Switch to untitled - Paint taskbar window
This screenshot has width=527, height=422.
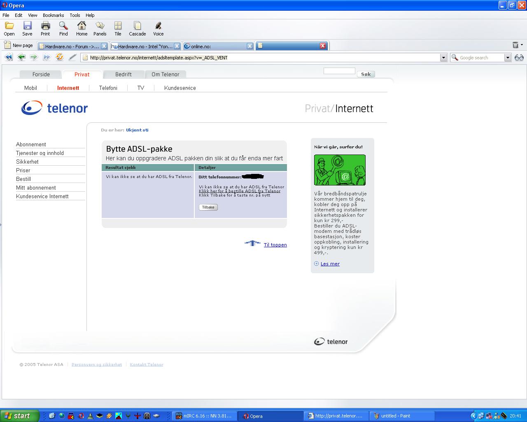(402, 416)
